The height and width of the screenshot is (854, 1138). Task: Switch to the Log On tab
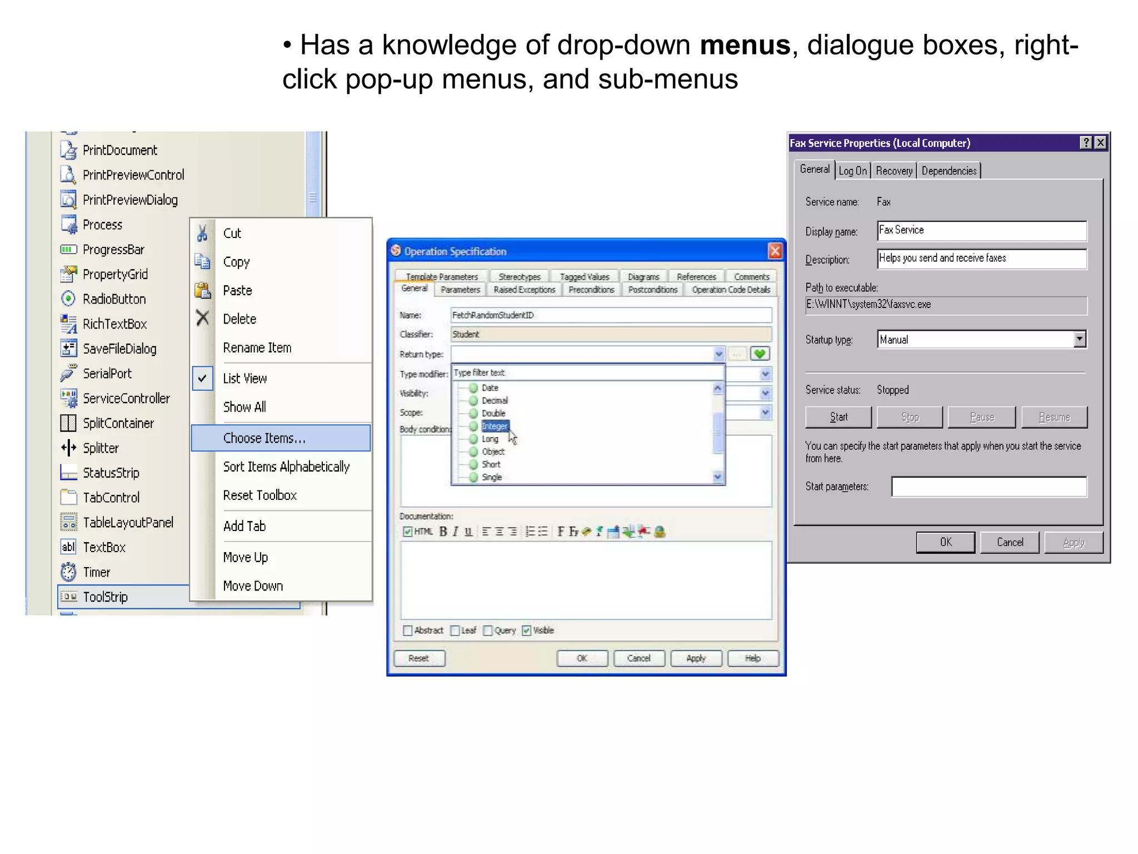pos(852,171)
